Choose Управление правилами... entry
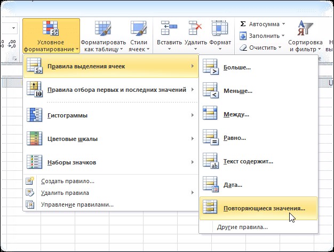 111,204
